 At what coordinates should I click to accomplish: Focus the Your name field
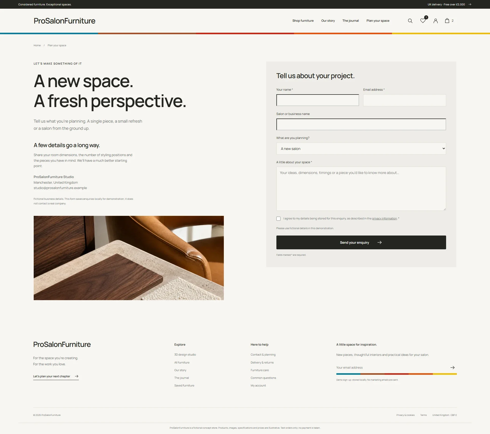click(317, 100)
